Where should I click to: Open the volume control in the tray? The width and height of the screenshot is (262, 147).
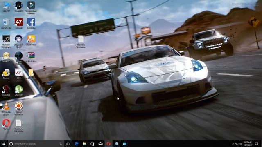click(241, 144)
